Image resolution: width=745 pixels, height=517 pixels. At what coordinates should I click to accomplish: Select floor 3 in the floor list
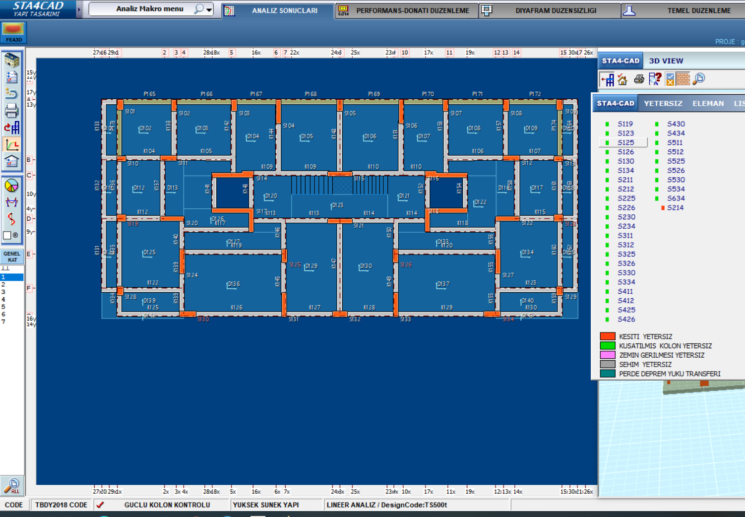tap(3, 292)
